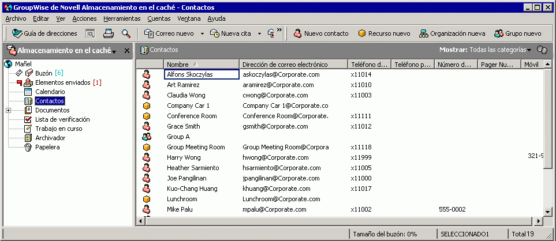Click Organización nueva button
556x241 pixels.
(452, 33)
